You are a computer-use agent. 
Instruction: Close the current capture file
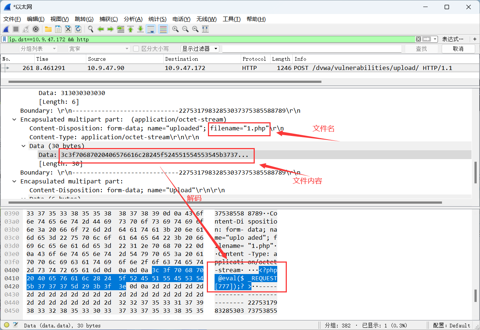tap(68, 29)
